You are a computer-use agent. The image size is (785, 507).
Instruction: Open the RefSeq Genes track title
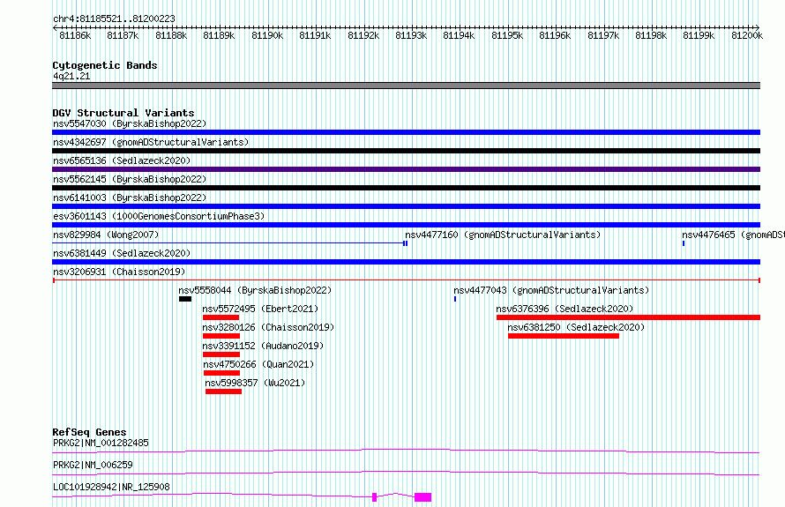click(x=90, y=432)
